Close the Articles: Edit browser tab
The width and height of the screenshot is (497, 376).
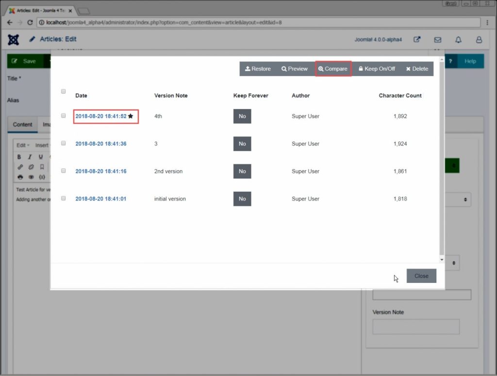click(70, 11)
